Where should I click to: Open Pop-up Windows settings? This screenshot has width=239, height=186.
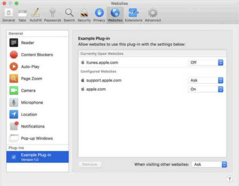tap(37, 138)
